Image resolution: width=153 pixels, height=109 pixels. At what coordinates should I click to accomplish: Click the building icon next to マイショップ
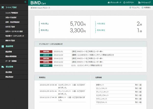(x=139, y=3)
